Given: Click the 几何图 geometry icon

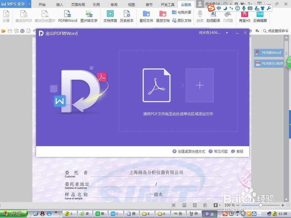Looking at the screenshot, I should point(228,16).
